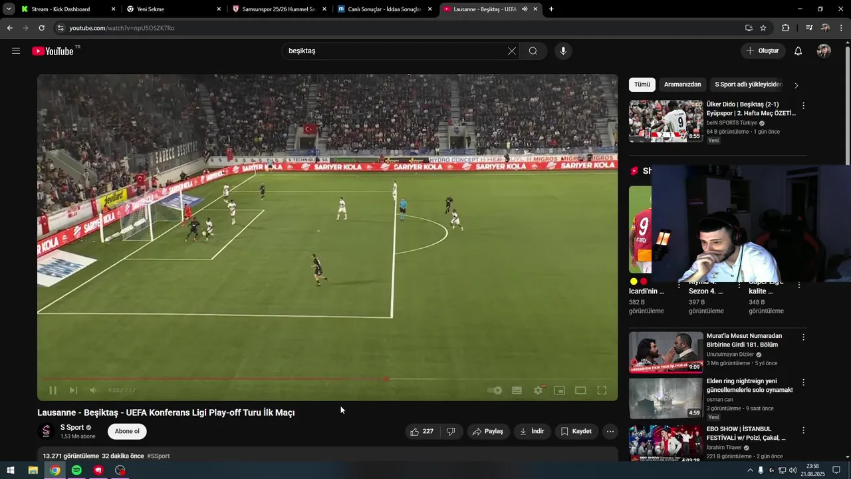Open File Explorer from taskbar
Screen dimensions: 851x479
coord(33,470)
